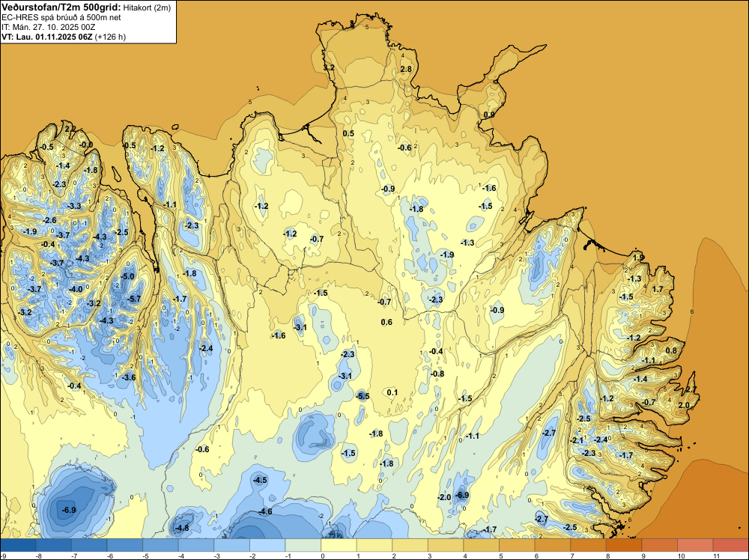Click the 'Veðurstofan/T2m 500grid:' title text

(x=61, y=7)
